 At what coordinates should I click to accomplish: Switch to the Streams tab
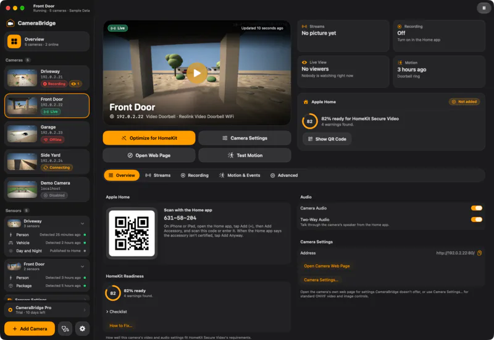[158, 176]
